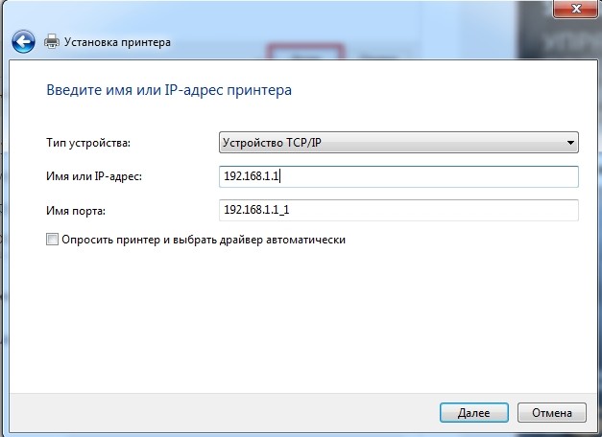Select the heading Введите имя или IP-адрес принтера
The height and width of the screenshot is (437, 602).
[169, 90]
